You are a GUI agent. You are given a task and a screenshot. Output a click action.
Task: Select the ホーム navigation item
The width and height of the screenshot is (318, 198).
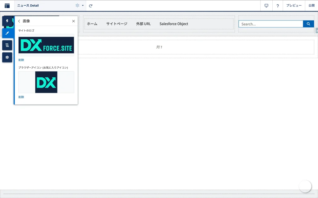(92, 24)
